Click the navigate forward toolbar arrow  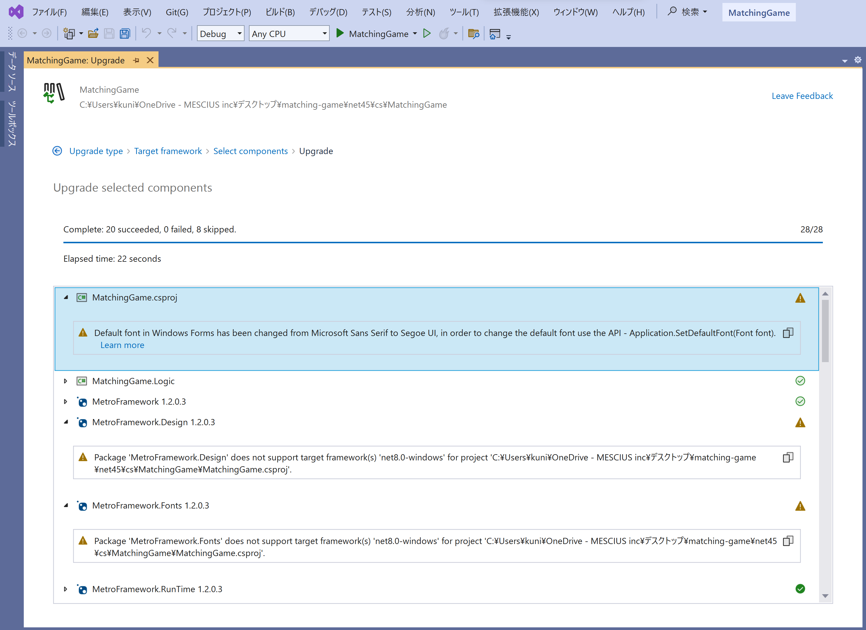tap(47, 33)
